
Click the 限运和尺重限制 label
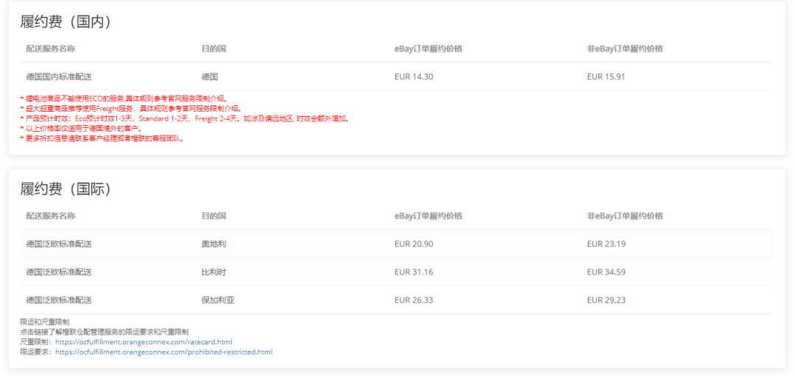pyautogui.click(x=45, y=322)
